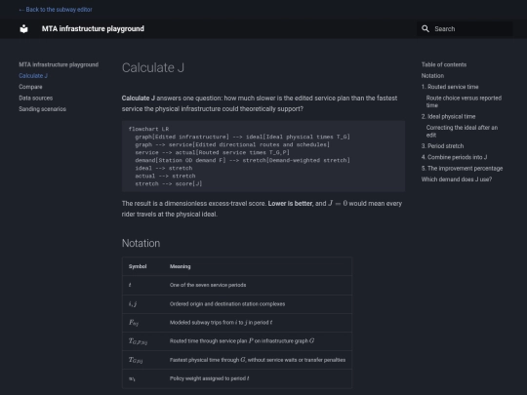
Task: Focus the Search input field
Action: 466,29
